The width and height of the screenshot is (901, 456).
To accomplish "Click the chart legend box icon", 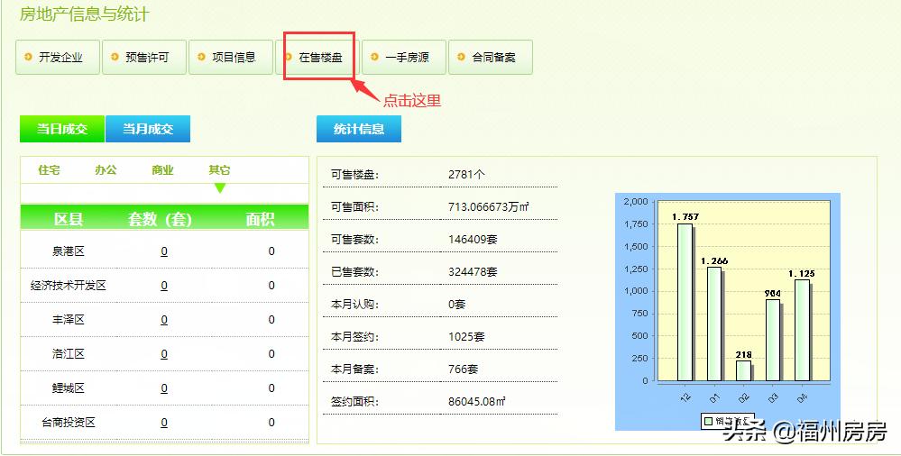I will click(708, 421).
